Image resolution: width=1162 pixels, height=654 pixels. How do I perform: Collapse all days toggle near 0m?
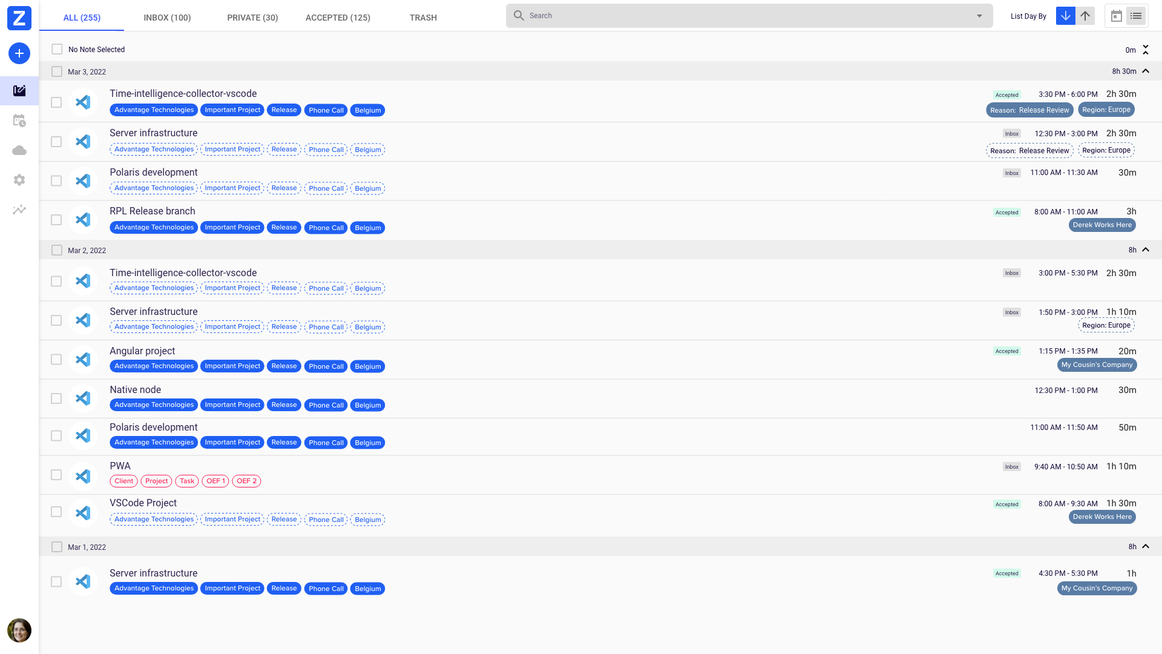(x=1146, y=50)
